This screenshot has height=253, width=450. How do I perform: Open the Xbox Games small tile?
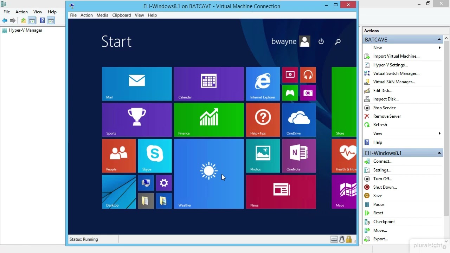tap(290, 93)
